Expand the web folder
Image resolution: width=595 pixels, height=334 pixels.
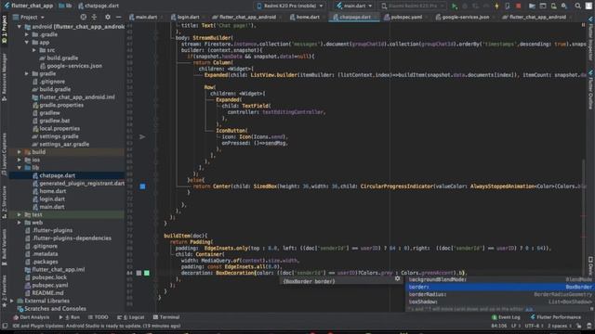click(20, 223)
